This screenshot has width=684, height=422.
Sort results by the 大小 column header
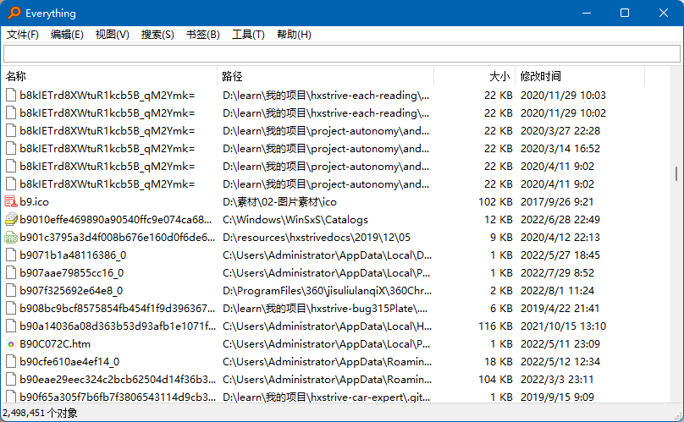coord(475,76)
